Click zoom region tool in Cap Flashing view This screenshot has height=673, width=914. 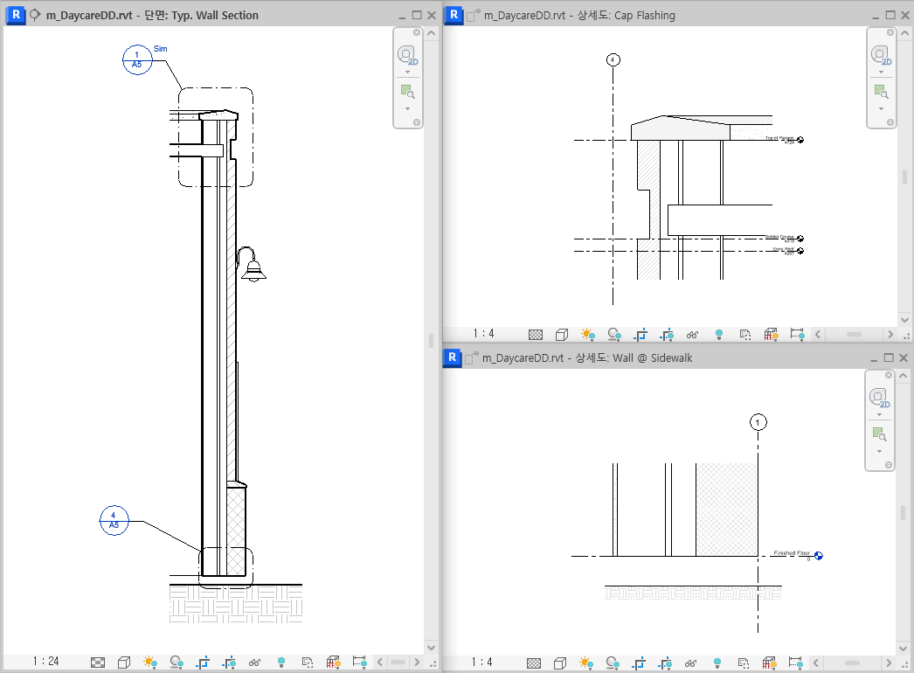click(x=881, y=91)
